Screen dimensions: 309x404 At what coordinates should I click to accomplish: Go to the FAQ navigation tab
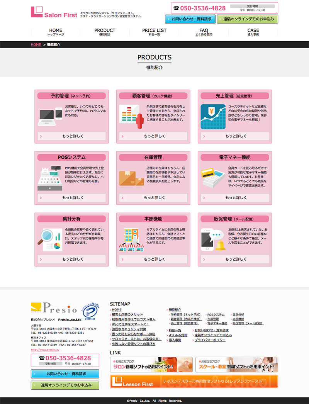[204, 32]
